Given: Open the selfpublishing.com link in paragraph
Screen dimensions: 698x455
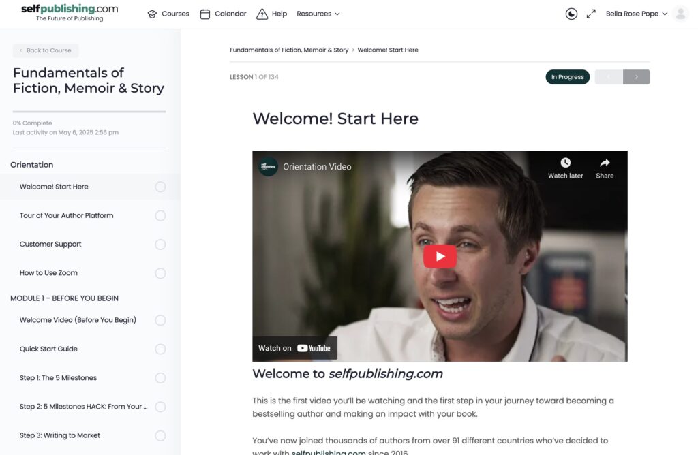Looking at the screenshot, I should 329,452.
